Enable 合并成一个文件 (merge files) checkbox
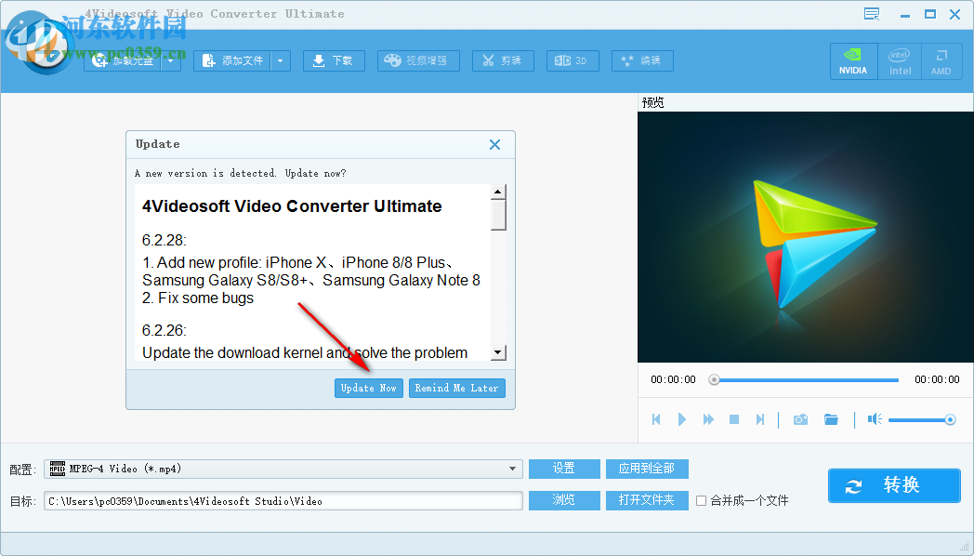 tap(702, 500)
